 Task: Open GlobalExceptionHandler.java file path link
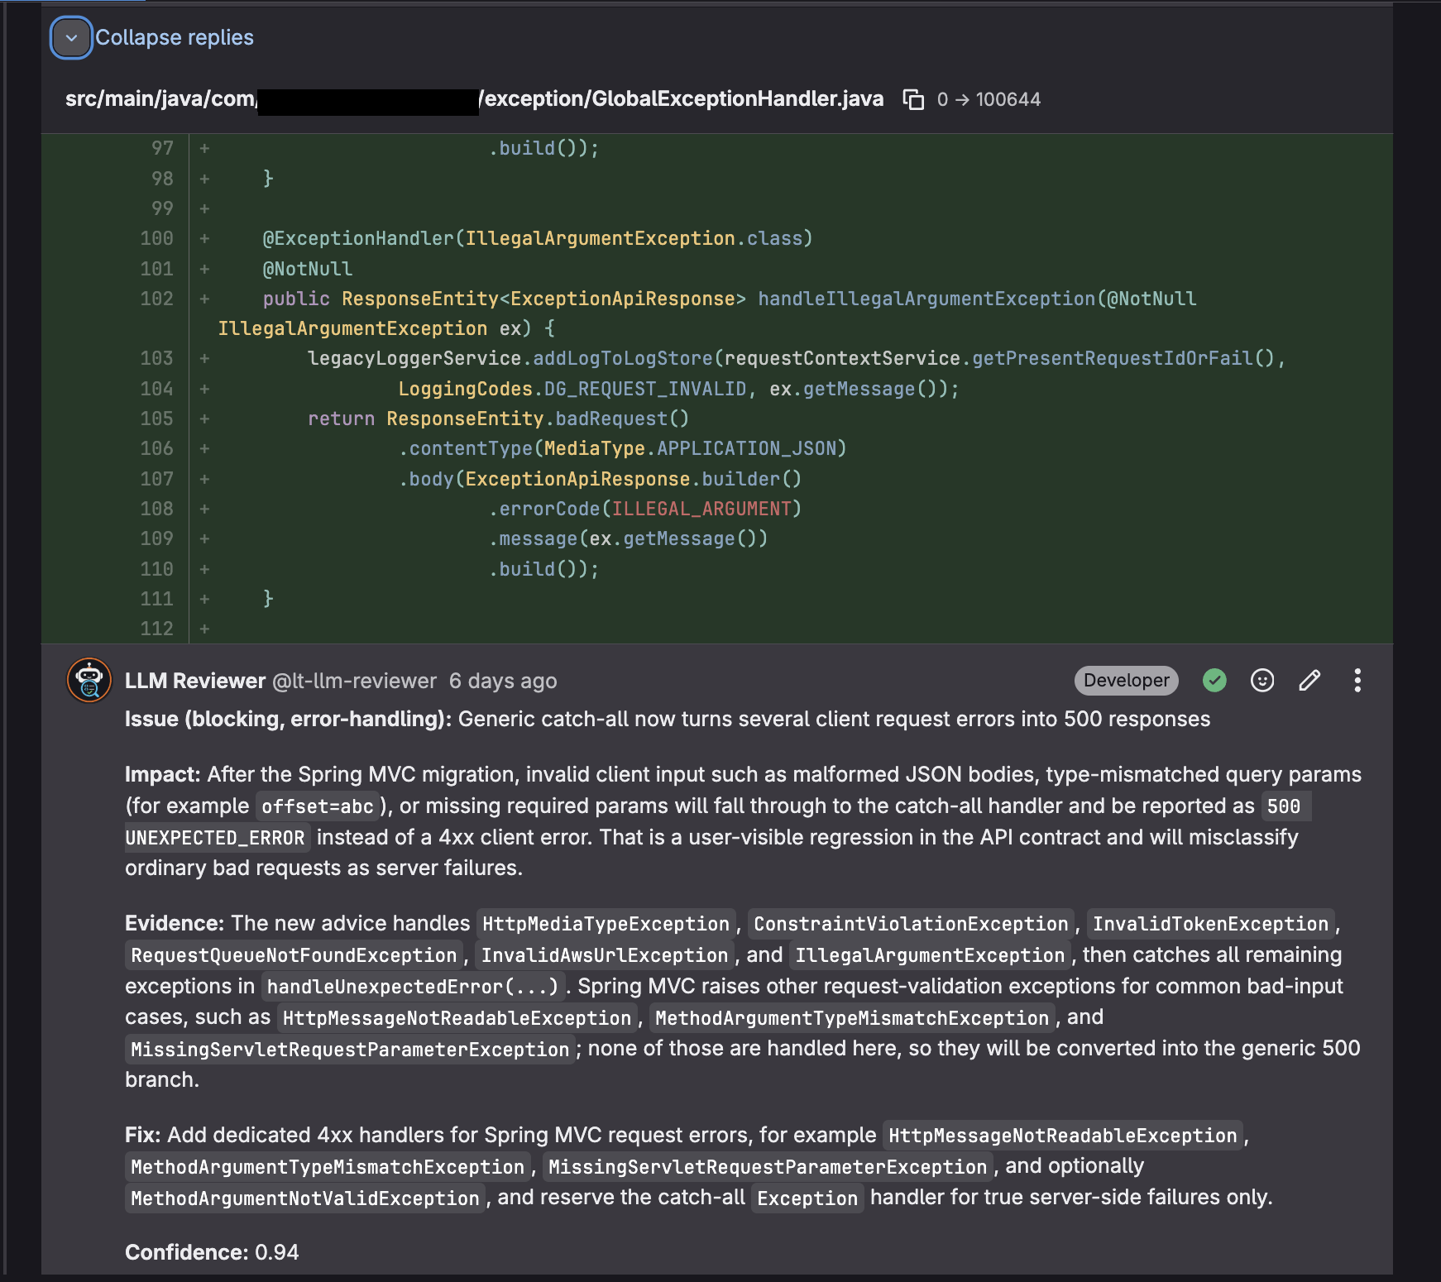(x=474, y=99)
